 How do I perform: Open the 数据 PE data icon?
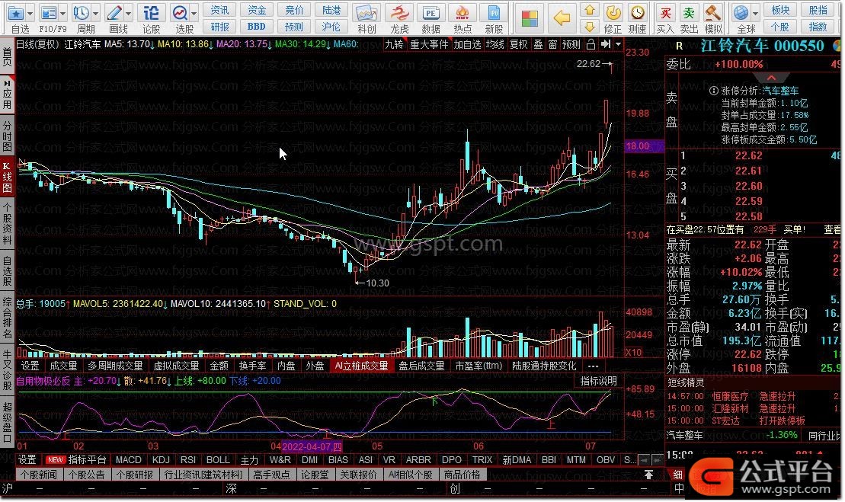431,13
